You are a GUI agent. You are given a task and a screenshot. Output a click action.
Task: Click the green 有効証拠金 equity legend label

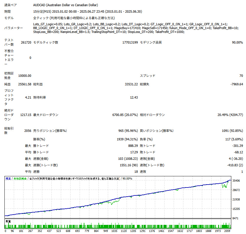(20, 179)
